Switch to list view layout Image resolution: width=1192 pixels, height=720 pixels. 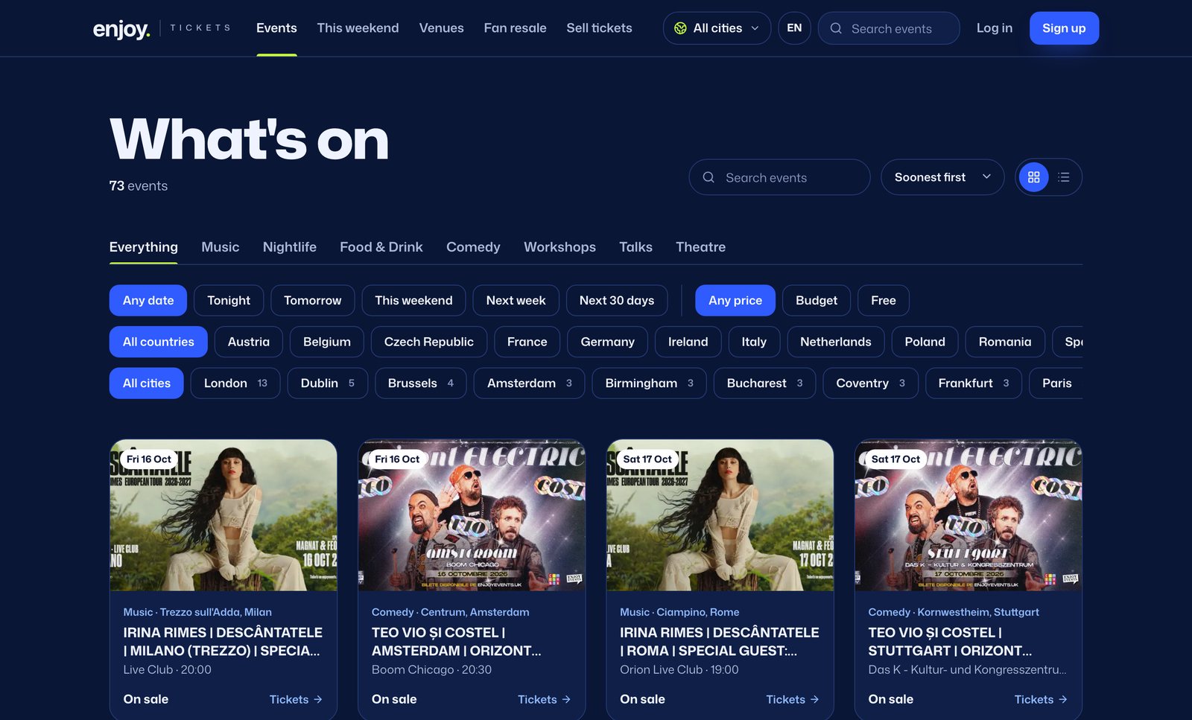[x=1063, y=177]
